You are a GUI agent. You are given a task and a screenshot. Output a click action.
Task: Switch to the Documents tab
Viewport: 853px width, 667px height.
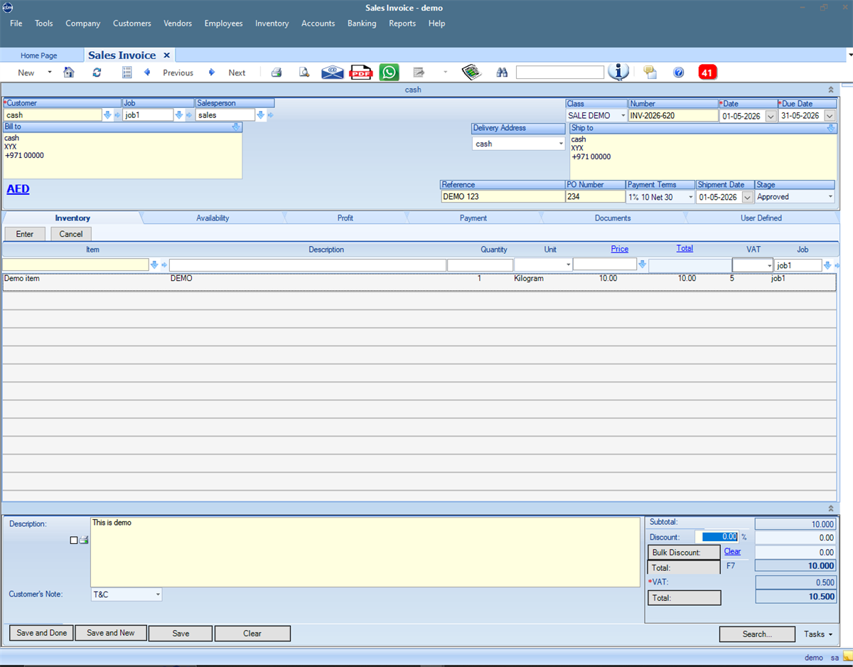(x=613, y=218)
